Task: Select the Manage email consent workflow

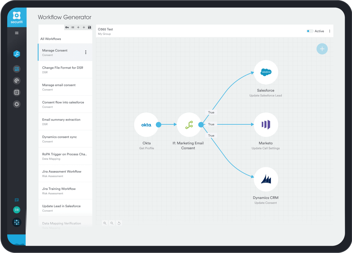Action: (65, 87)
